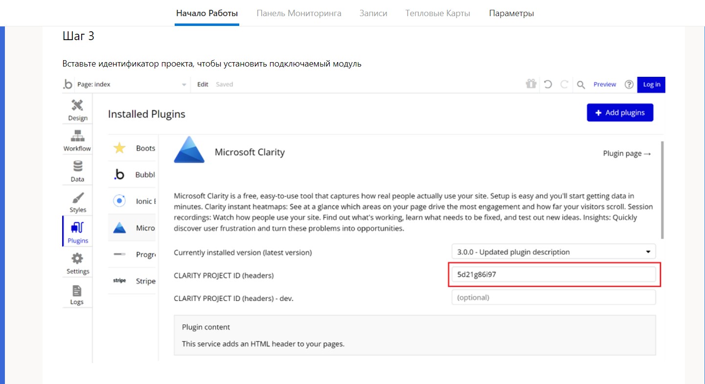The width and height of the screenshot is (705, 384).
Task: Switch to the Начало Работы tab
Action: pos(207,13)
